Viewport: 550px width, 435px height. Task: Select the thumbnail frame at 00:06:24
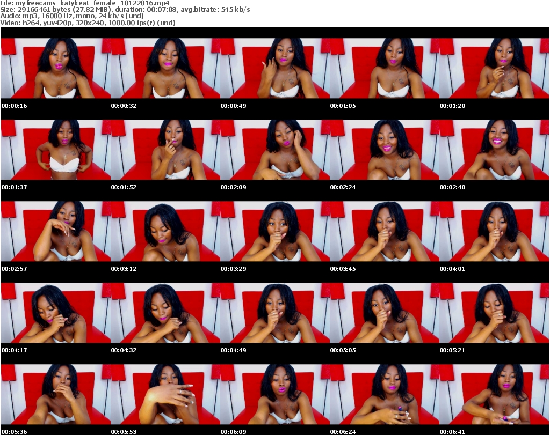click(385, 394)
